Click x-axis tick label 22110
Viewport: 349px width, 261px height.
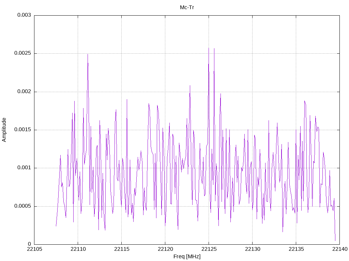pos(78,249)
